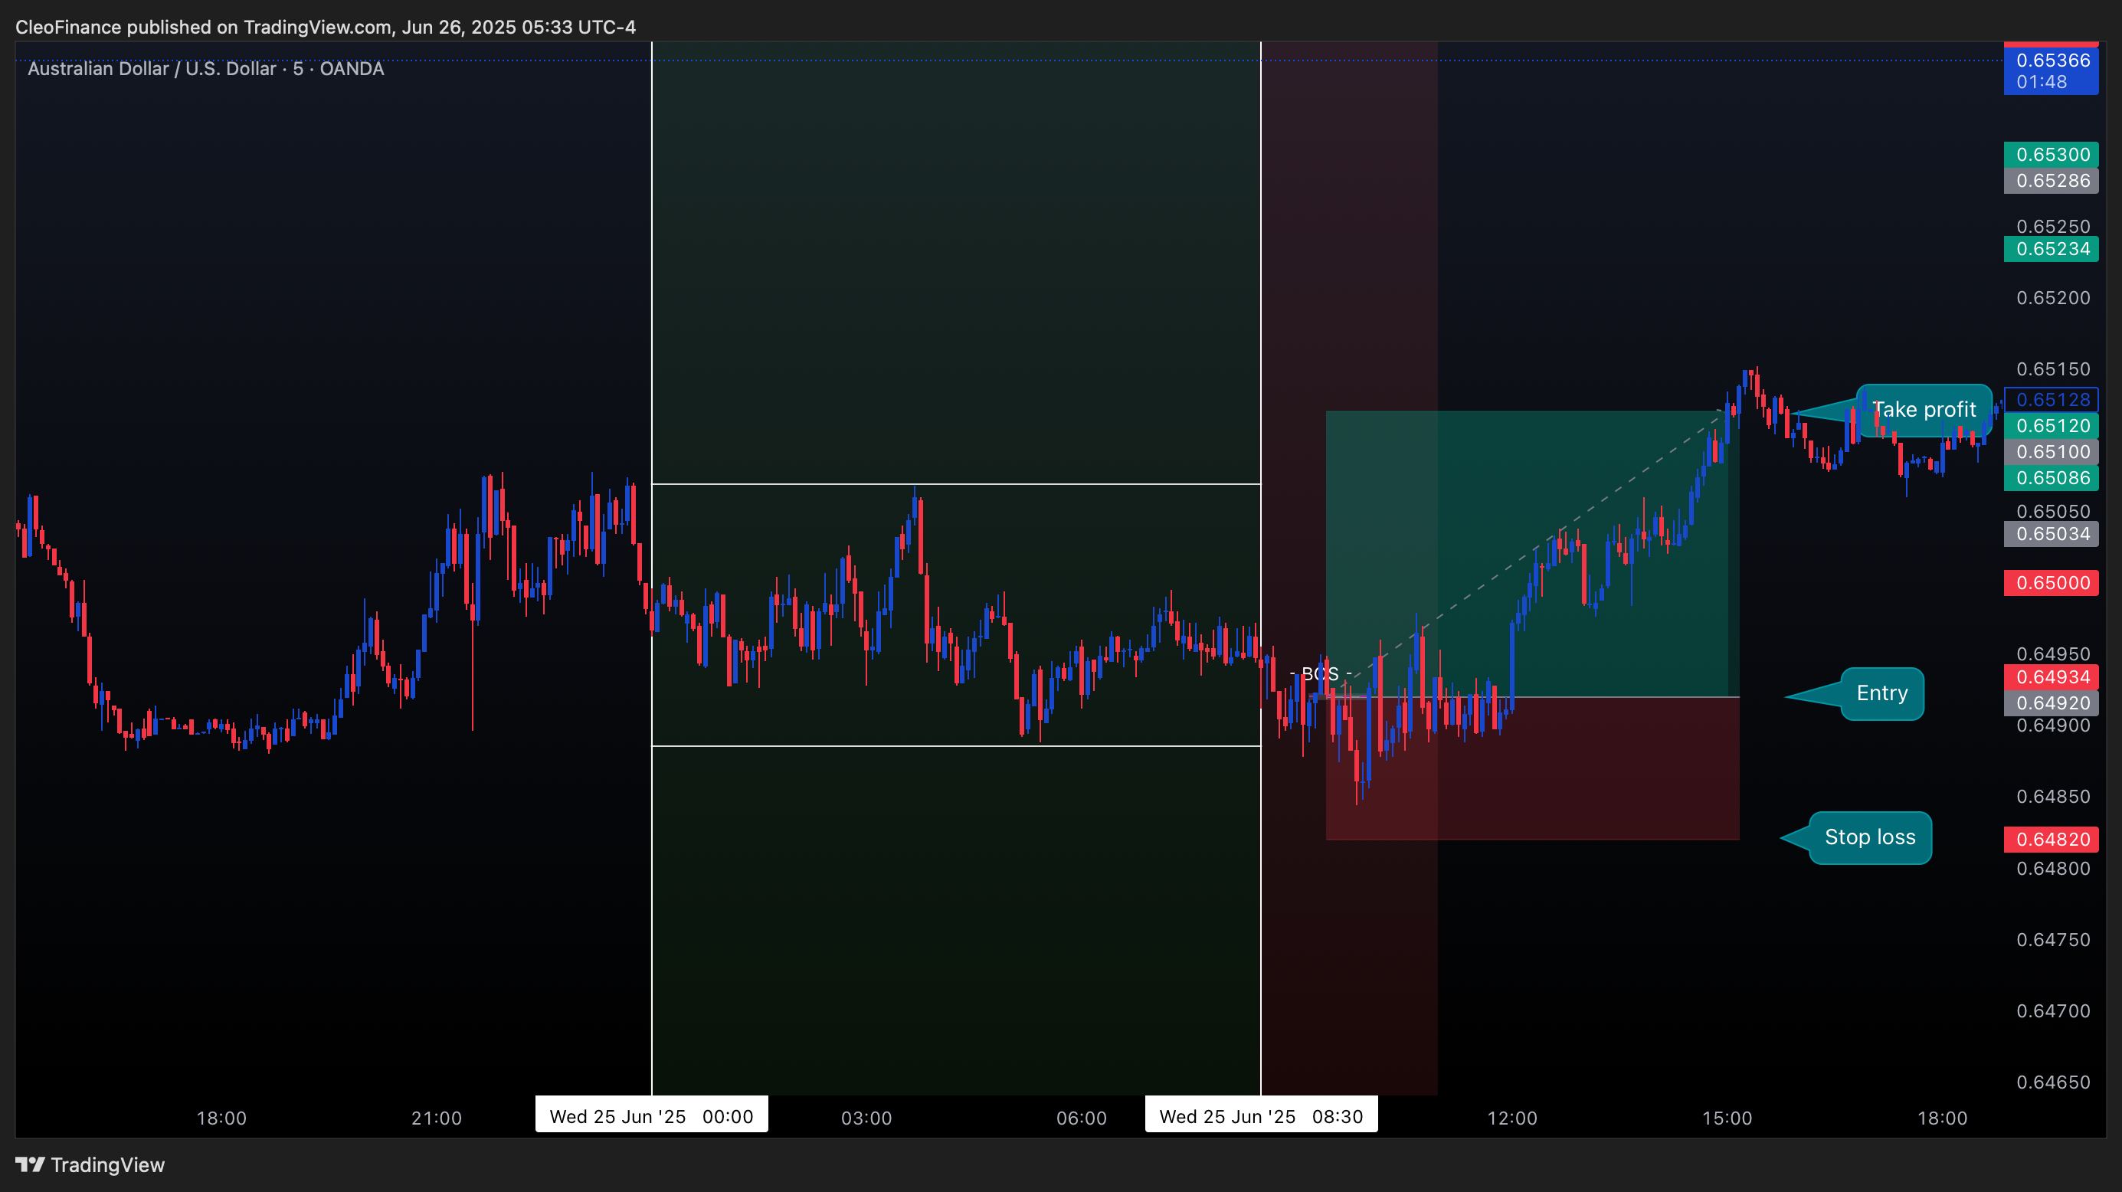
Task: Click the gray price label 0.64920
Action: (x=2052, y=702)
